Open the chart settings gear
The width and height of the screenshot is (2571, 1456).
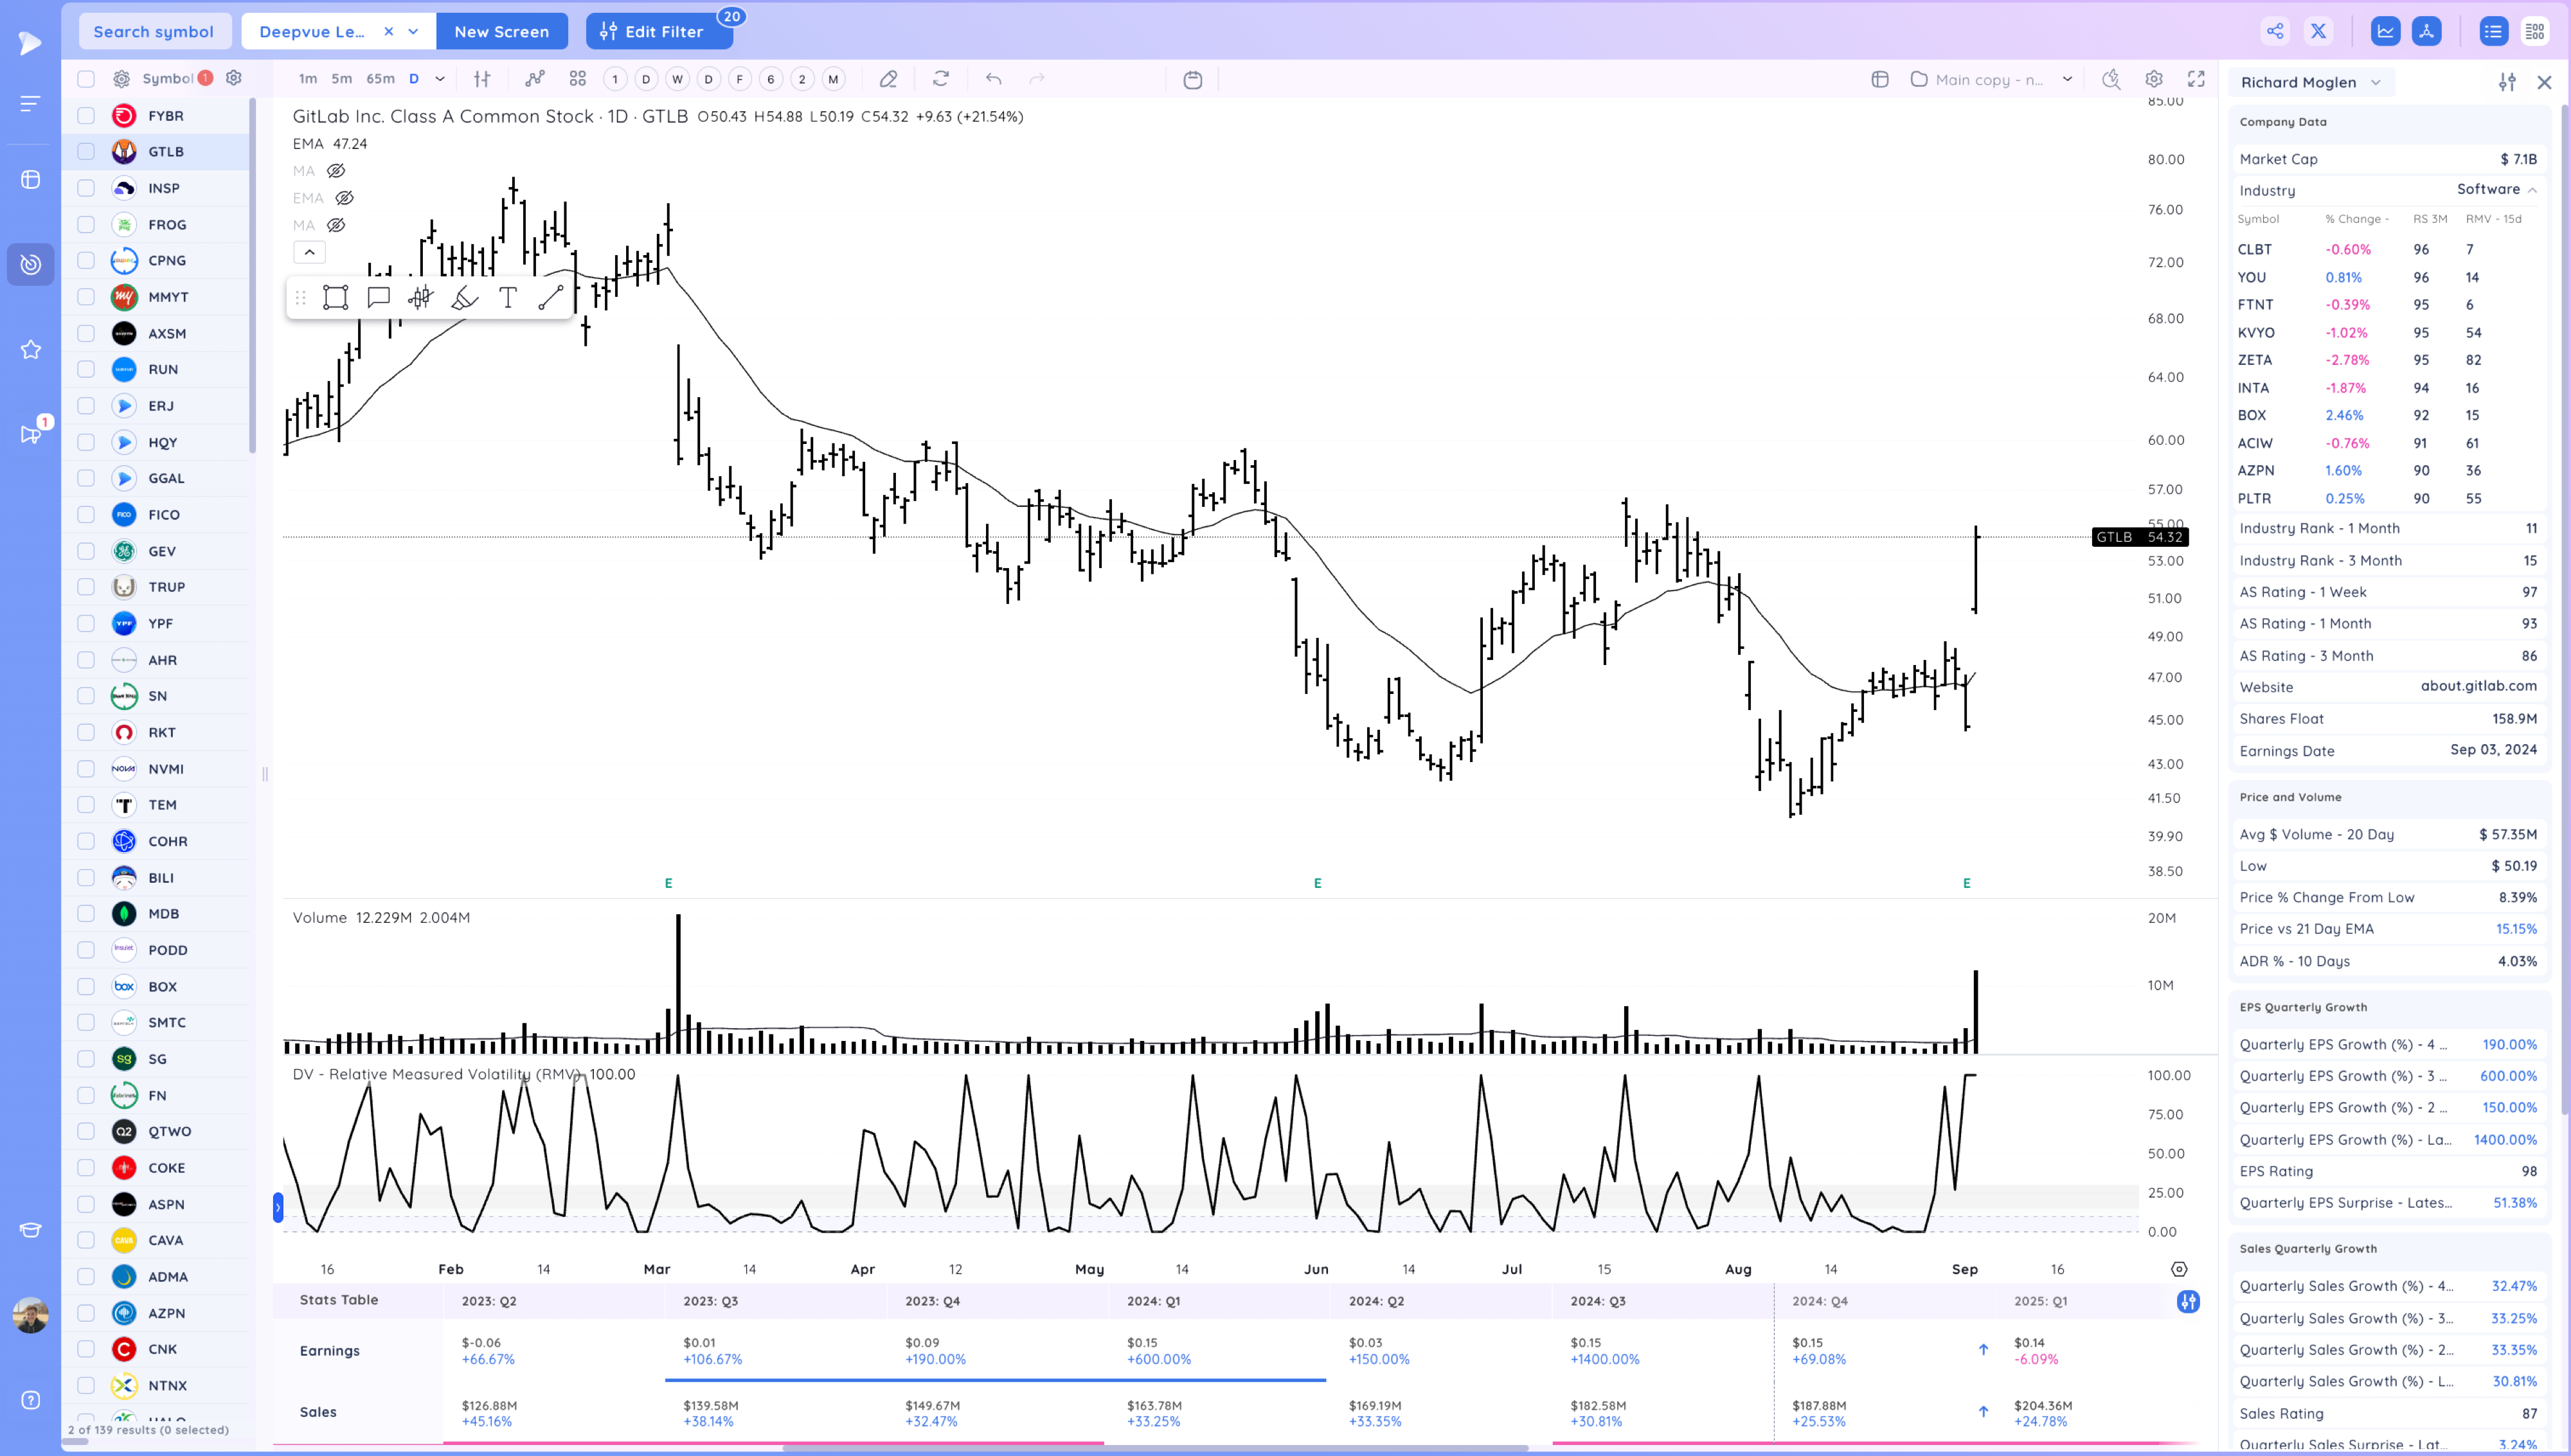(x=2154, y=79)
